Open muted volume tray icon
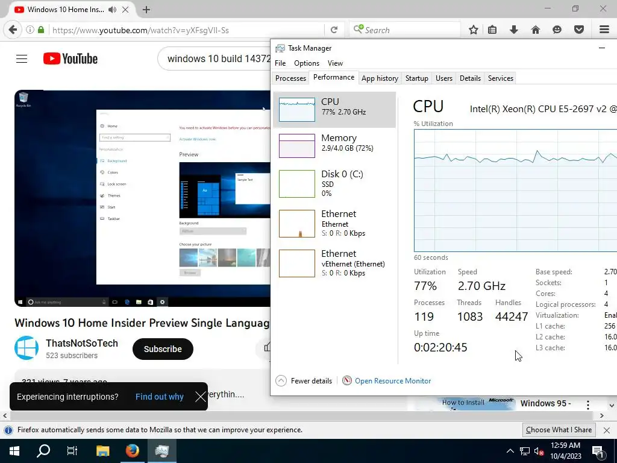 pyautogui.click(x=538, y=451)
